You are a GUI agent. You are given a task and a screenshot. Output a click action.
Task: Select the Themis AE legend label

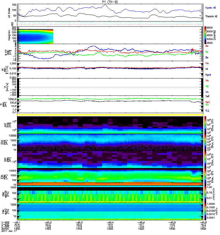[211, 17]
